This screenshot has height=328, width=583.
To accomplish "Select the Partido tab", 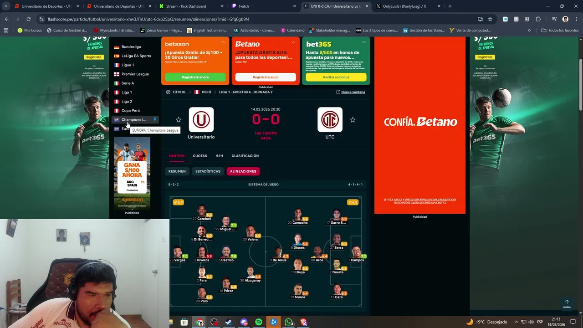I will [177, 156].
